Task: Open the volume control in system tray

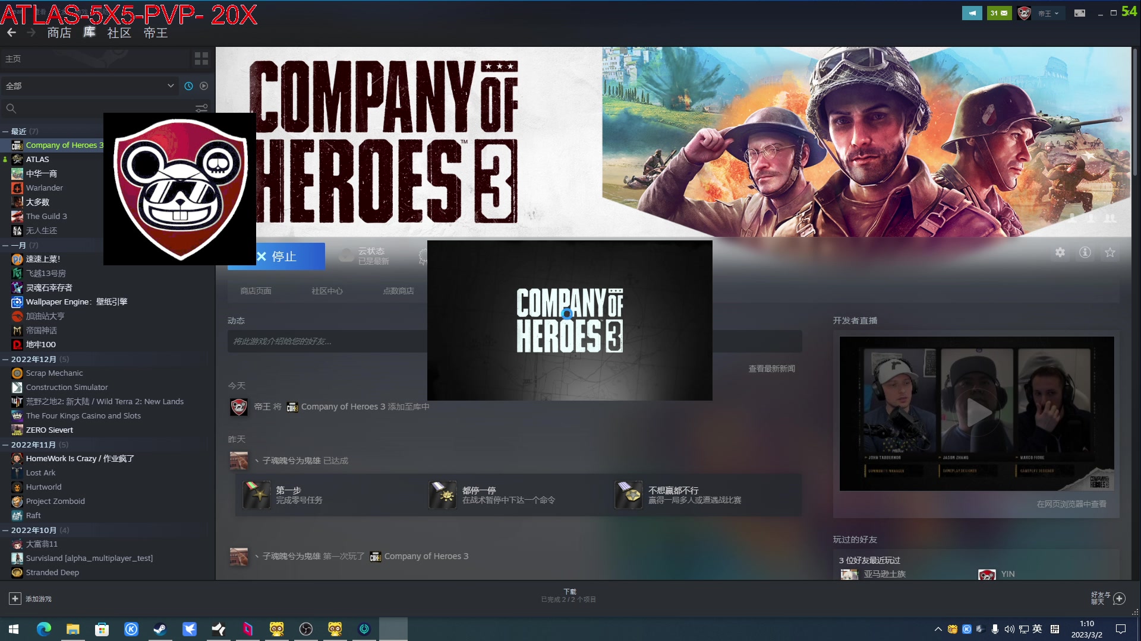Action: 1009,629
